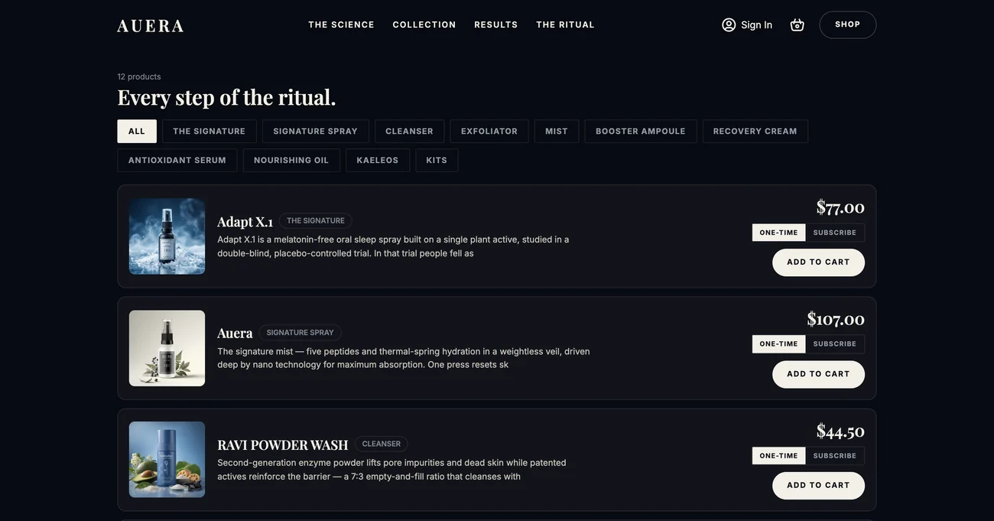Filter by Kits category
994x521 pixels.
point(437,160)
